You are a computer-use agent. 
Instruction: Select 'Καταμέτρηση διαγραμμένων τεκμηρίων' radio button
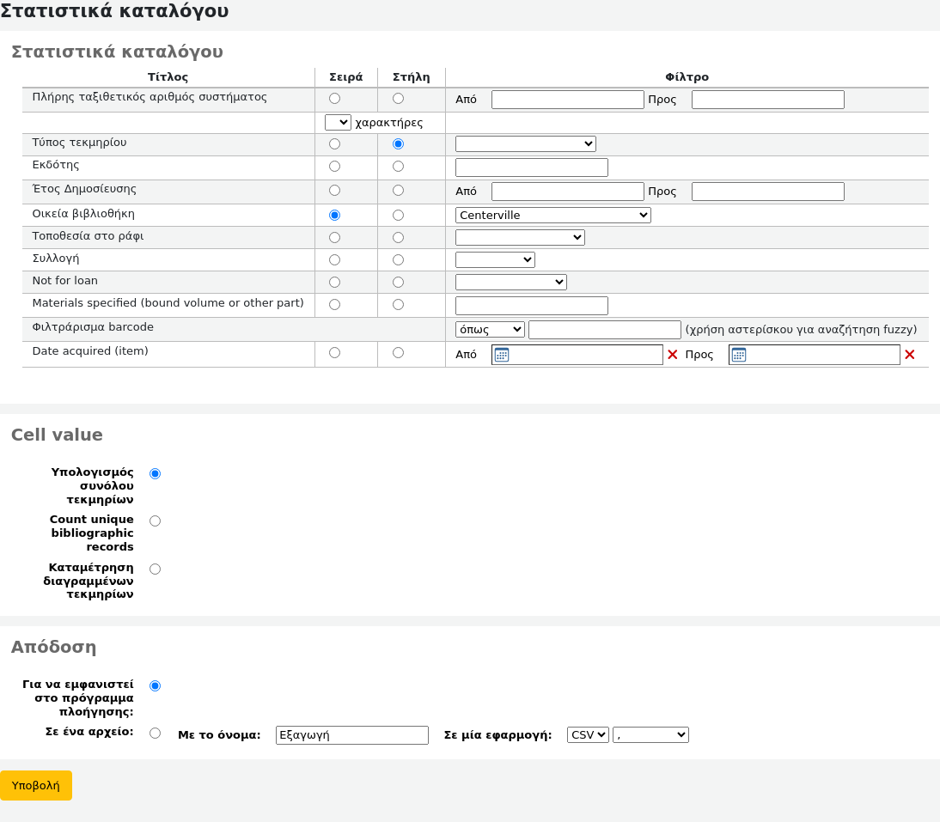155,569
